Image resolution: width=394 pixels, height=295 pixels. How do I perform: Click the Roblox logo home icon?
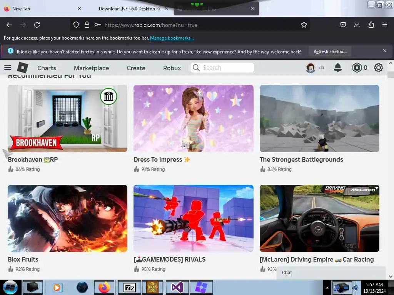click(23, 68)
